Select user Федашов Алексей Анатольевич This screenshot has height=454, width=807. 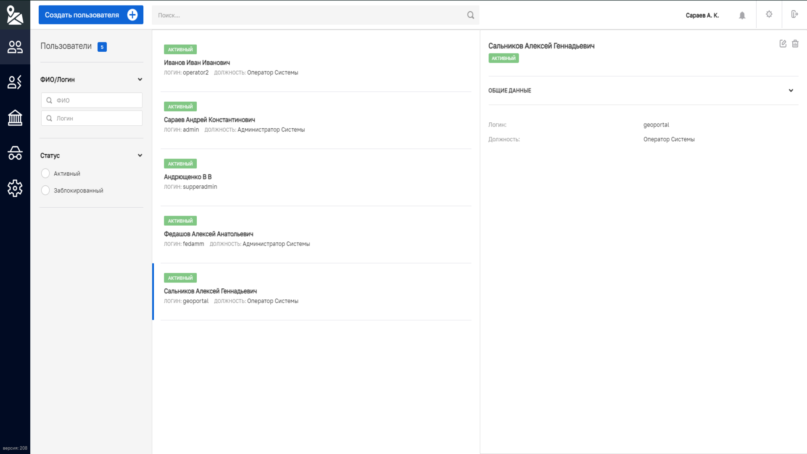pos(316,235)
